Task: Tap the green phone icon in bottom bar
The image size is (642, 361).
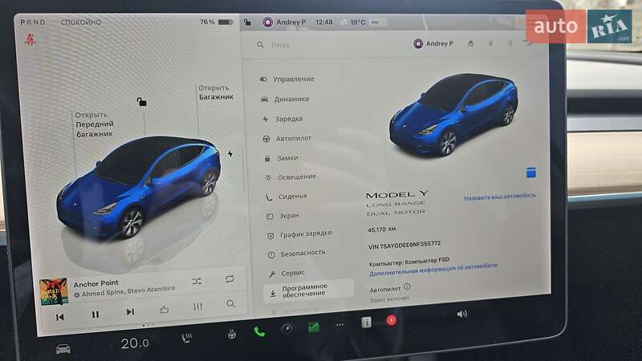Action: [259, 330]
